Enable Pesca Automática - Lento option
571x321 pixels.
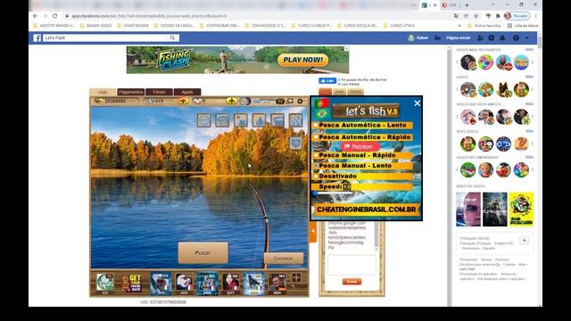pyautogui.click(x=315, y=125)
